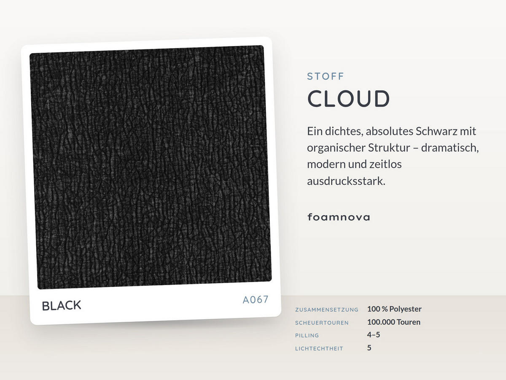Click the ZUSAMMENSETZUNG label

[x=327, y=310]
